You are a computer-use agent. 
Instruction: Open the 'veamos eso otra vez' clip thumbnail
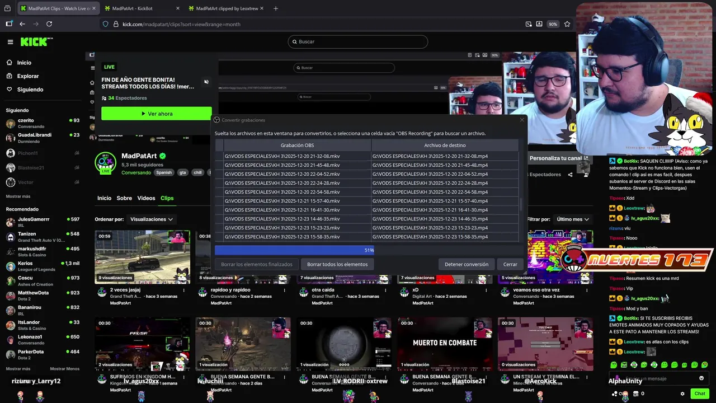pyautogui.click(x=545, y=257)
